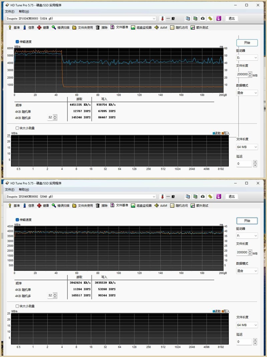Click sequential write value 3935539 KB/s
267x357 pixels.
tap(105, 283)
